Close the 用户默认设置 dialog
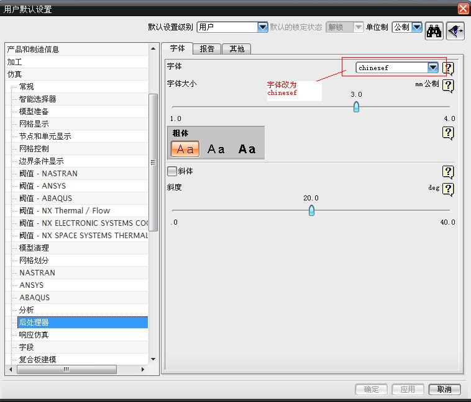 [x=463, y=9]
